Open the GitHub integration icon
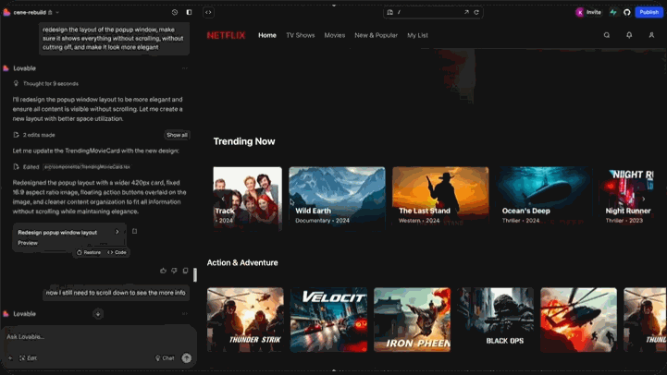The height and width of the screenshot is (375, 667). click(x=626, y=12)
